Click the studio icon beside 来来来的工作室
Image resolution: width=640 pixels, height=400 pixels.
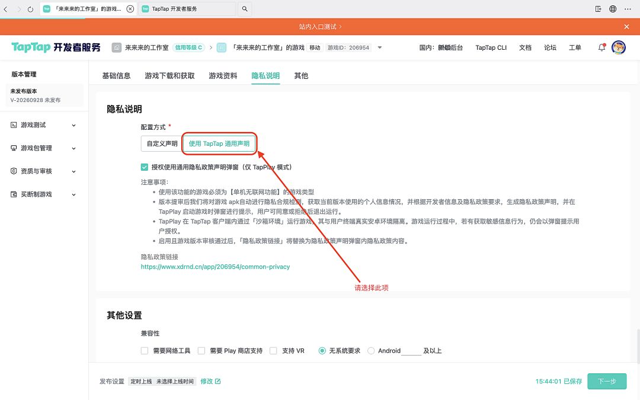coord(117,48)
